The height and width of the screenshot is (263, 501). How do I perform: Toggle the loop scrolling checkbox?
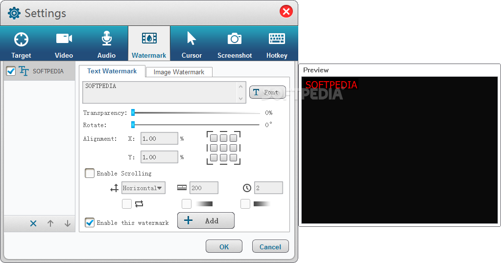coord(127,204)
